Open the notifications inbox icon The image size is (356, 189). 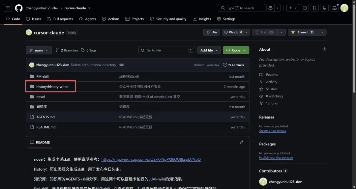tap(335, 8)
